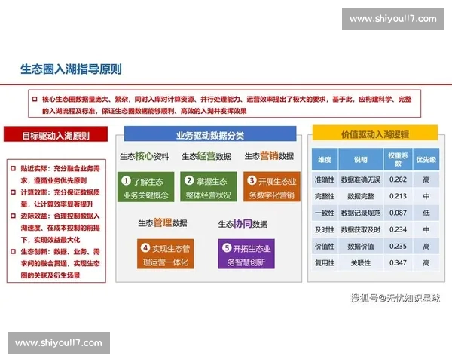Click the 数据记录规范 description cell
Screen dimensions: 452x362
point(361,213)
